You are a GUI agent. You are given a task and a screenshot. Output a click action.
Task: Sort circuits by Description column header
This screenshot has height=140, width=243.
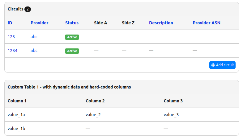161,23
